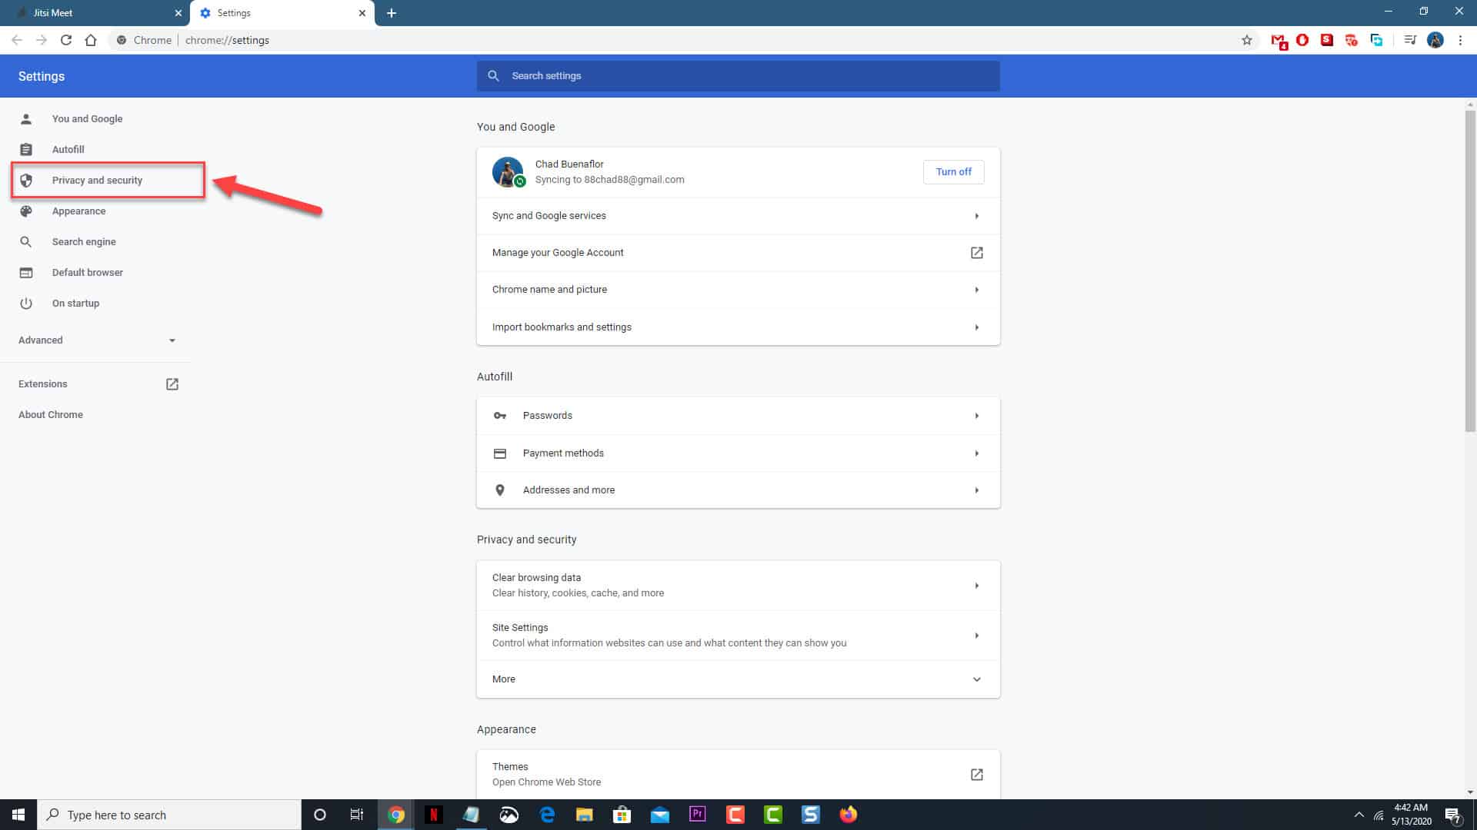Click the Search settings input field

click(x=738, y=75)
